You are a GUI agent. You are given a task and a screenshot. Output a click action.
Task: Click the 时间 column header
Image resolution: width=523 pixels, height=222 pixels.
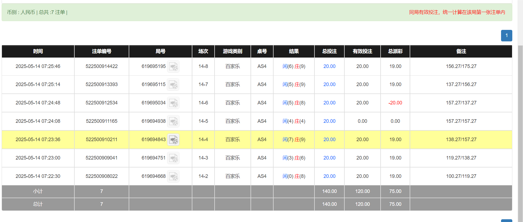(38, 51)
